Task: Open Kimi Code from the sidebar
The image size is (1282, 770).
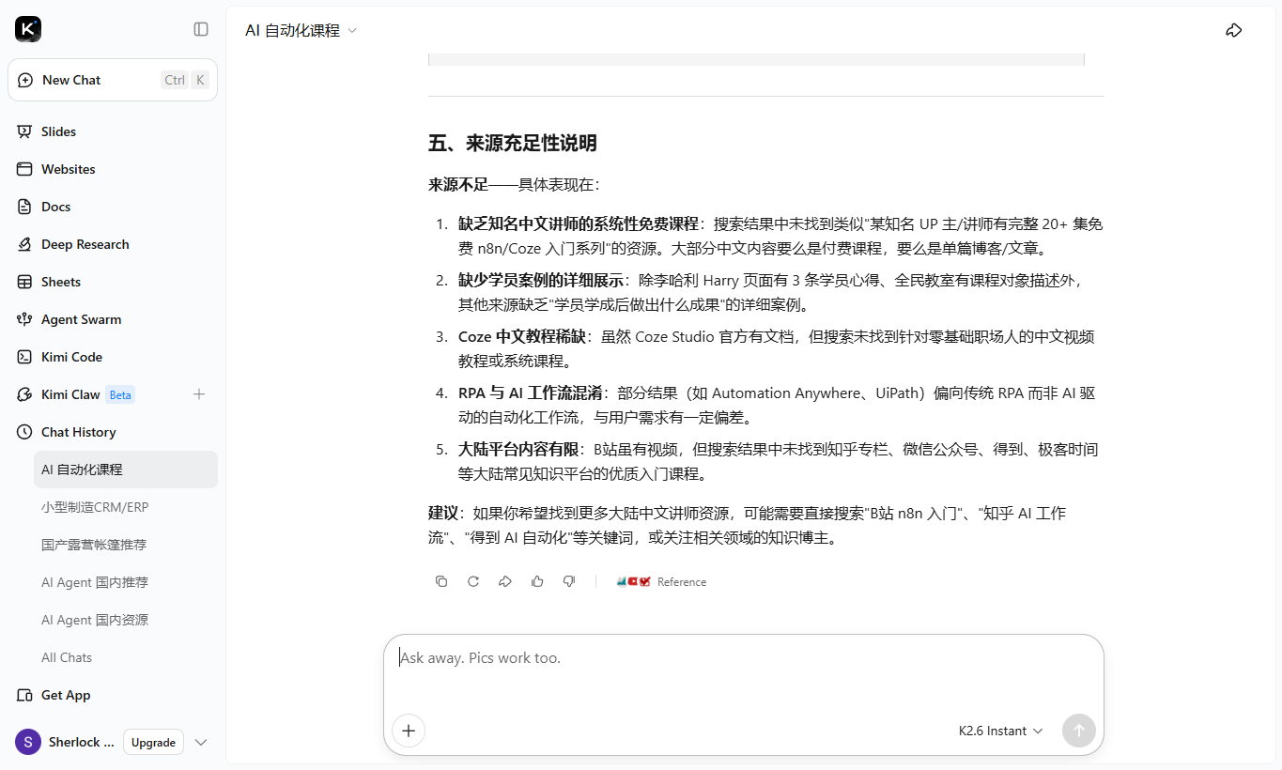Action: pos(71,357)
